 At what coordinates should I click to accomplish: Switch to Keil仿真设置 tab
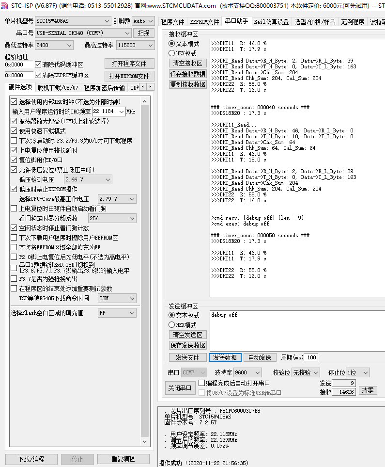[271, 22]
